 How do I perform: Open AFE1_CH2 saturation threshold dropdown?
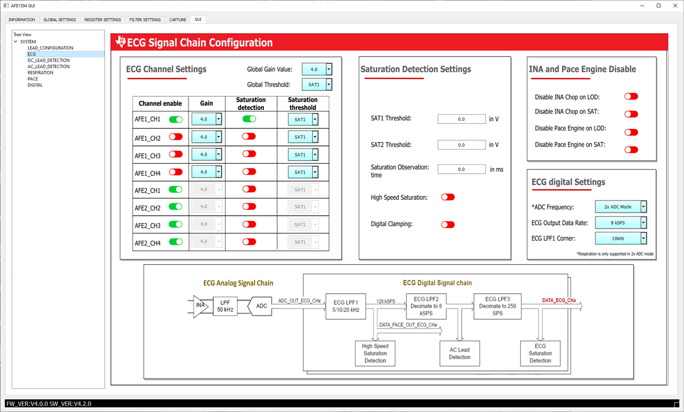(303, 137)
